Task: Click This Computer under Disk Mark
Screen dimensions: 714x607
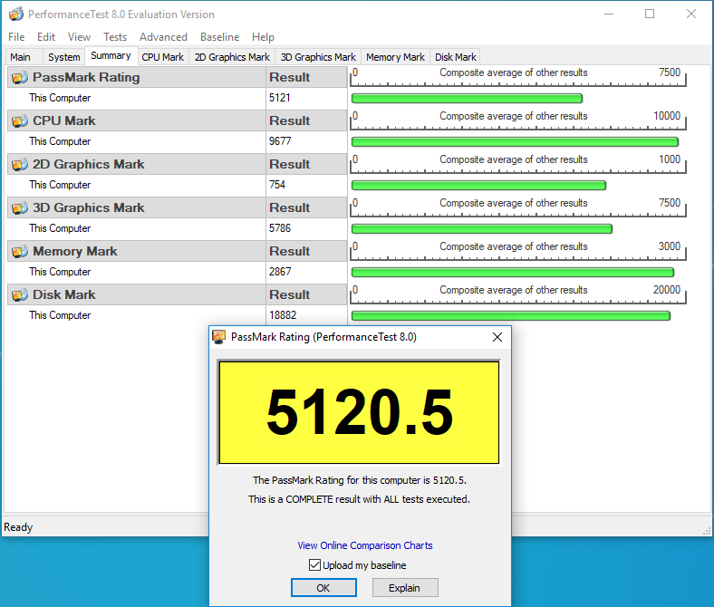Action: (x=60, y=315)
